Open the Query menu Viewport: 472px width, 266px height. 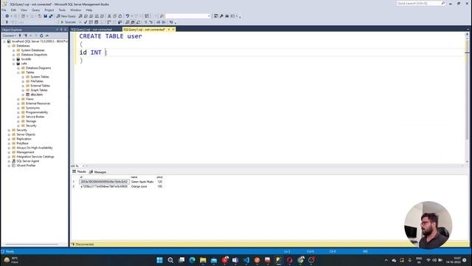pos(36,10)
